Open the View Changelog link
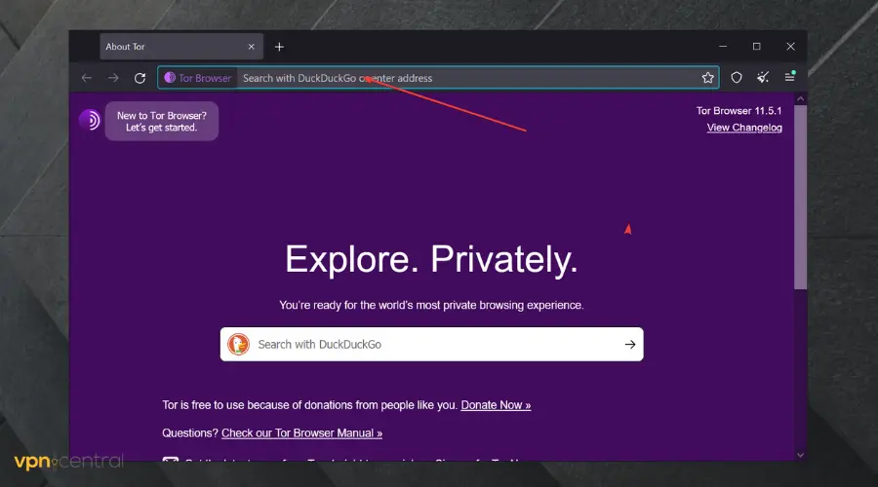The height and width of the screenshot is (487, 878). 744,128
